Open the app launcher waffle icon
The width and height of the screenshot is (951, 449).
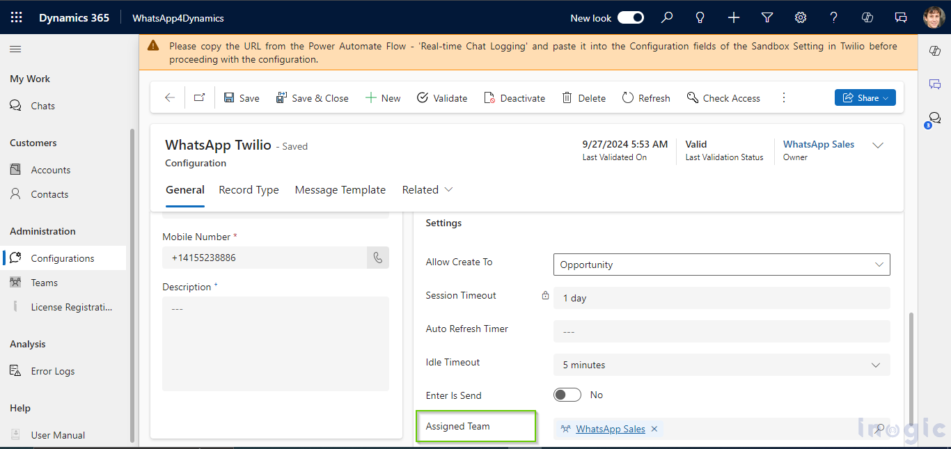(17, 18)
